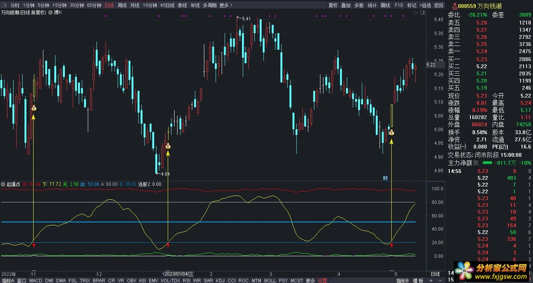The width and height of the screenshot is (533, 283).
Task: Click the first money bag signal on the chart
Action: [34, 109]
